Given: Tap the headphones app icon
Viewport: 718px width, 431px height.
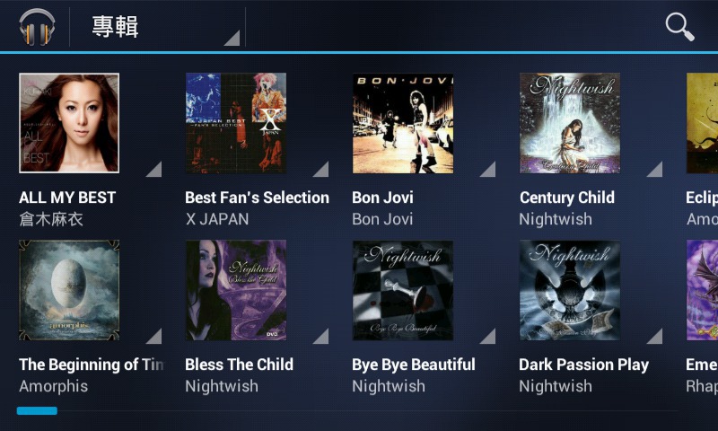Looking at the screenshot, I should (x=37, y=28).
